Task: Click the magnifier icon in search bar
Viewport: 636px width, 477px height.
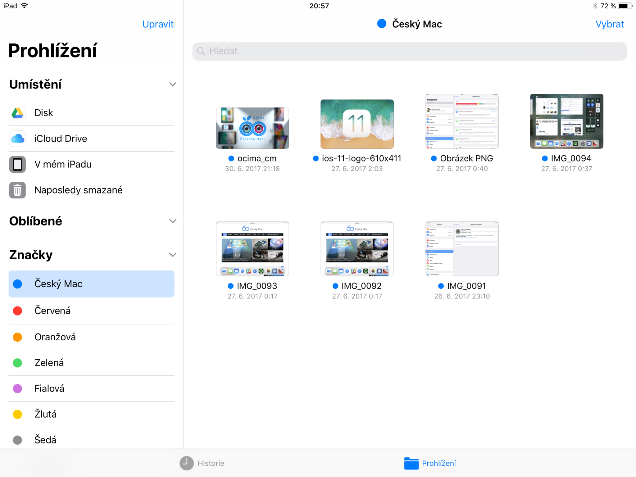Action: coord(201,51)
